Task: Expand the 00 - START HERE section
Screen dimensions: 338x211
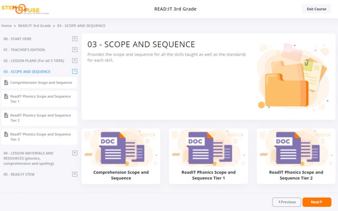Action: [x=75, y=39]
